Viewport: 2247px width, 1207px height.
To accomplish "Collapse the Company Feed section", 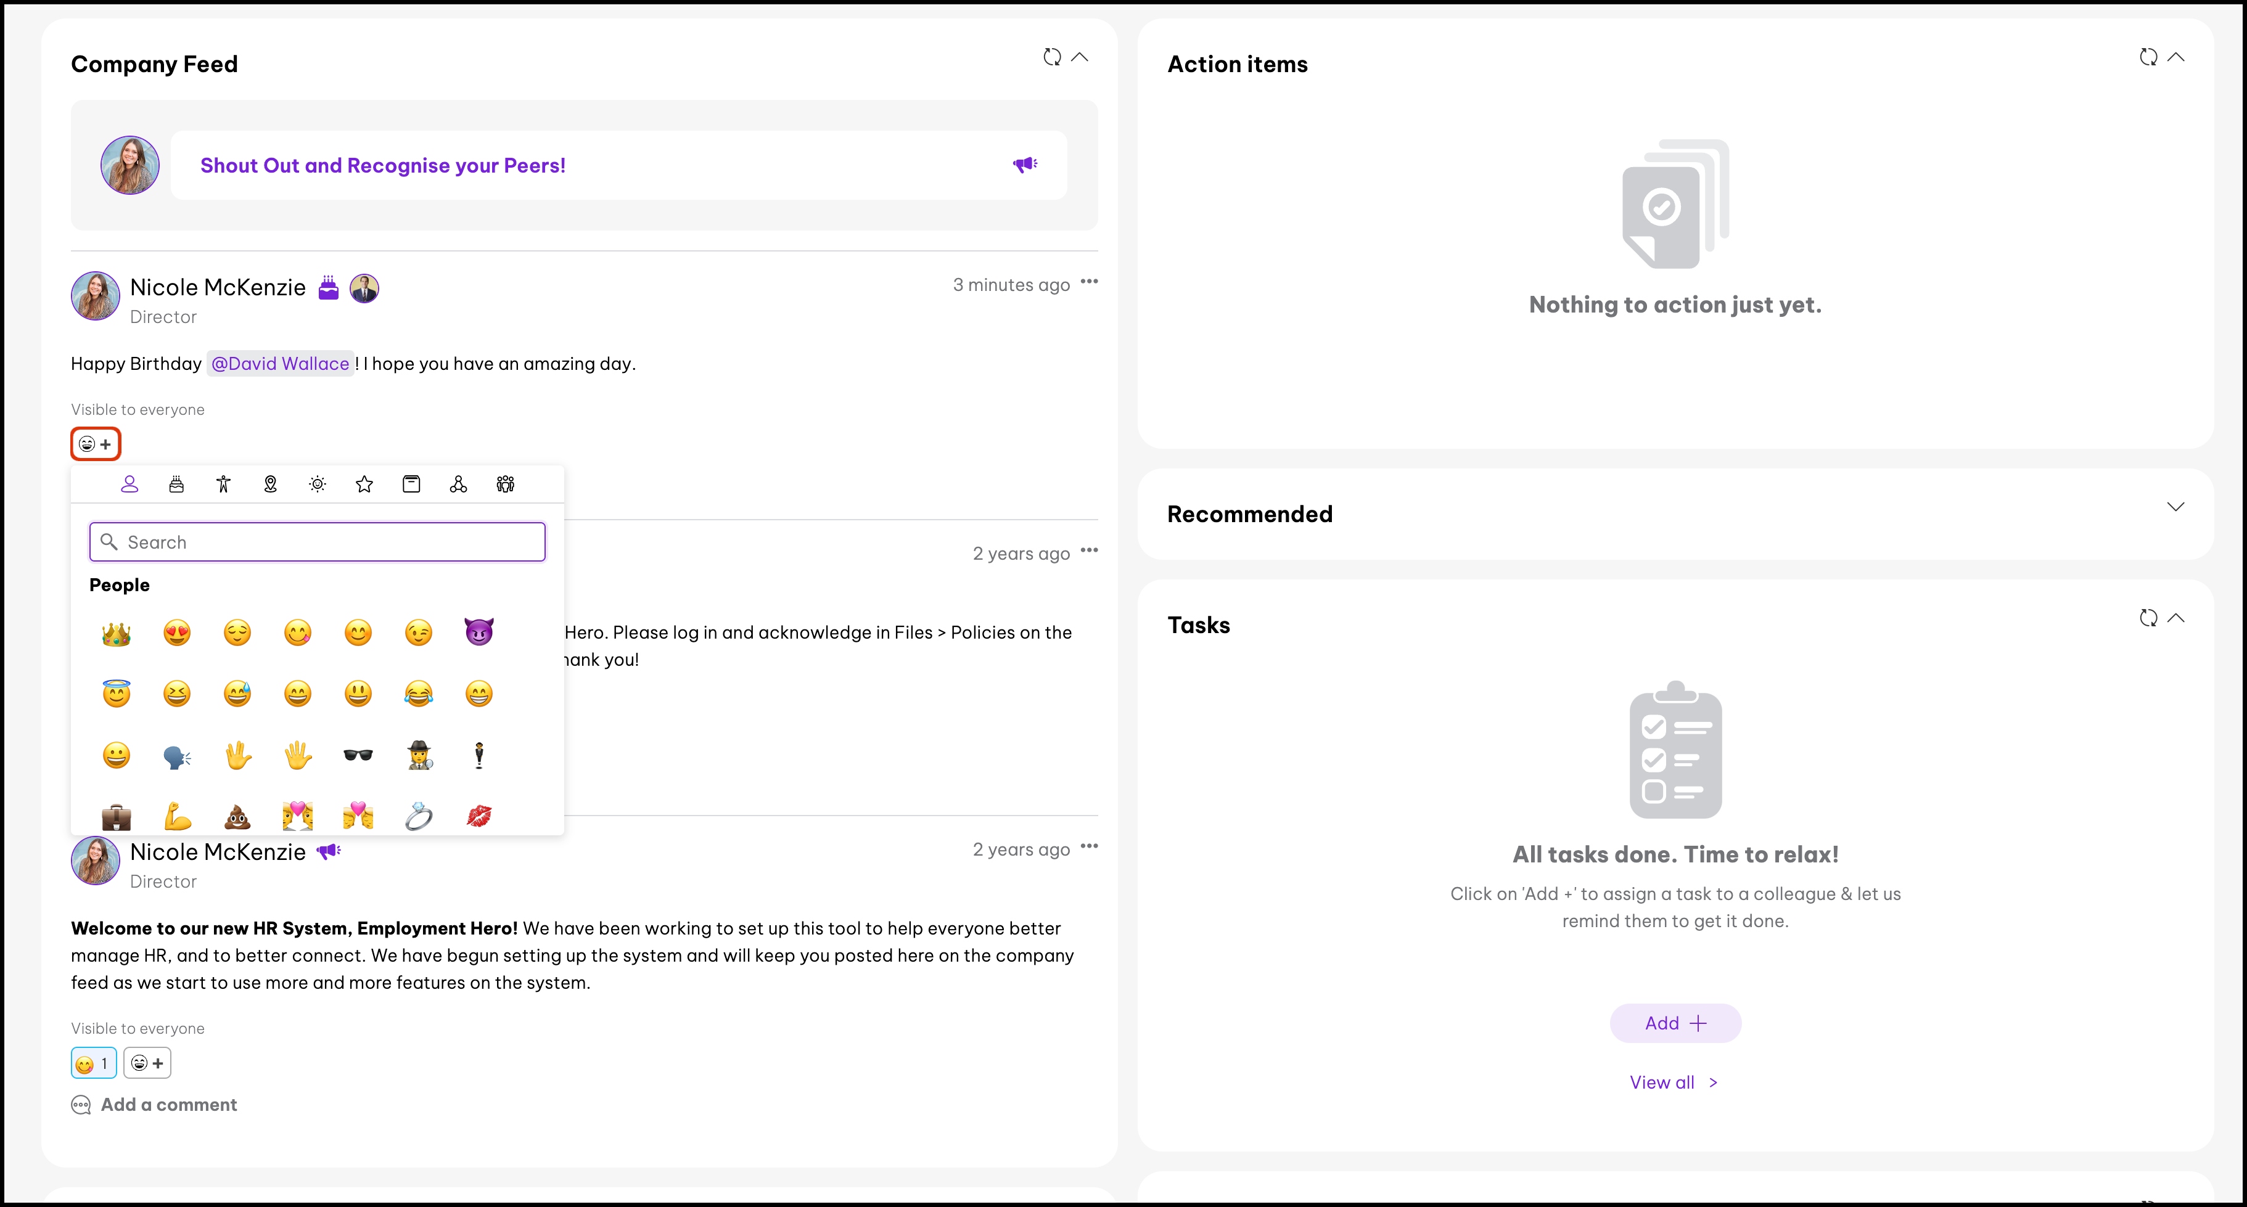I will tap(1080, 57).
